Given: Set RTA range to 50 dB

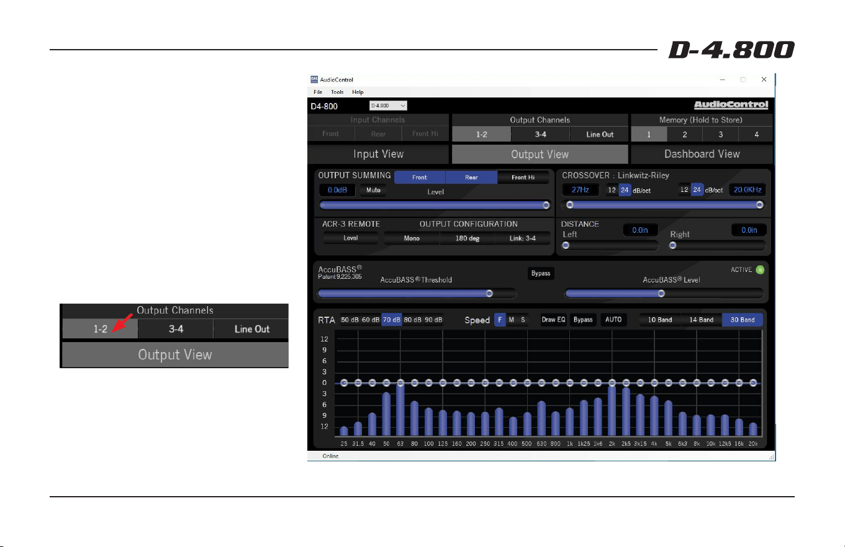Looking at the screenshot, I should click(350, 320).
